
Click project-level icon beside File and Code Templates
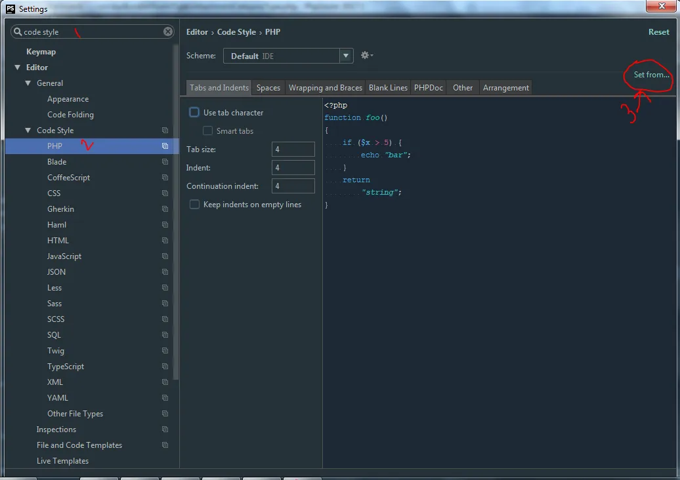point(165,445)
